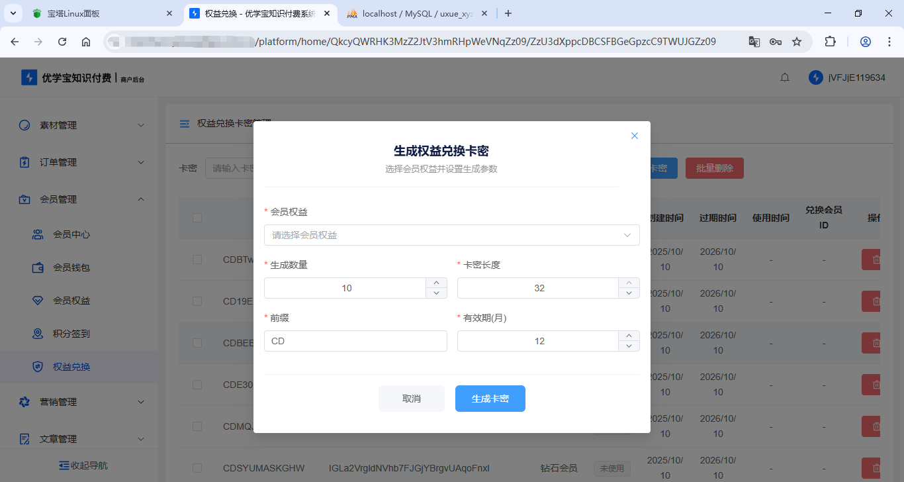Image resolution: width=904 pixels, height=482 pixels.
Task: Select the checkbox for CDSYUMASKGHW card
Action: [x=197, y=467]
